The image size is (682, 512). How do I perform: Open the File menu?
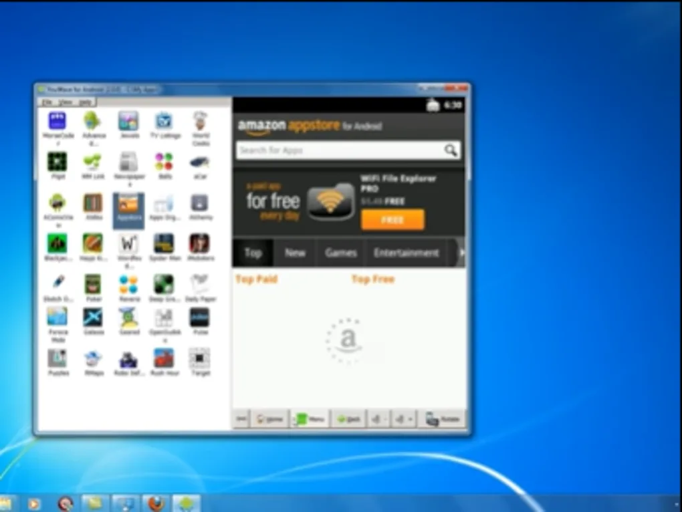coord(47,102)
